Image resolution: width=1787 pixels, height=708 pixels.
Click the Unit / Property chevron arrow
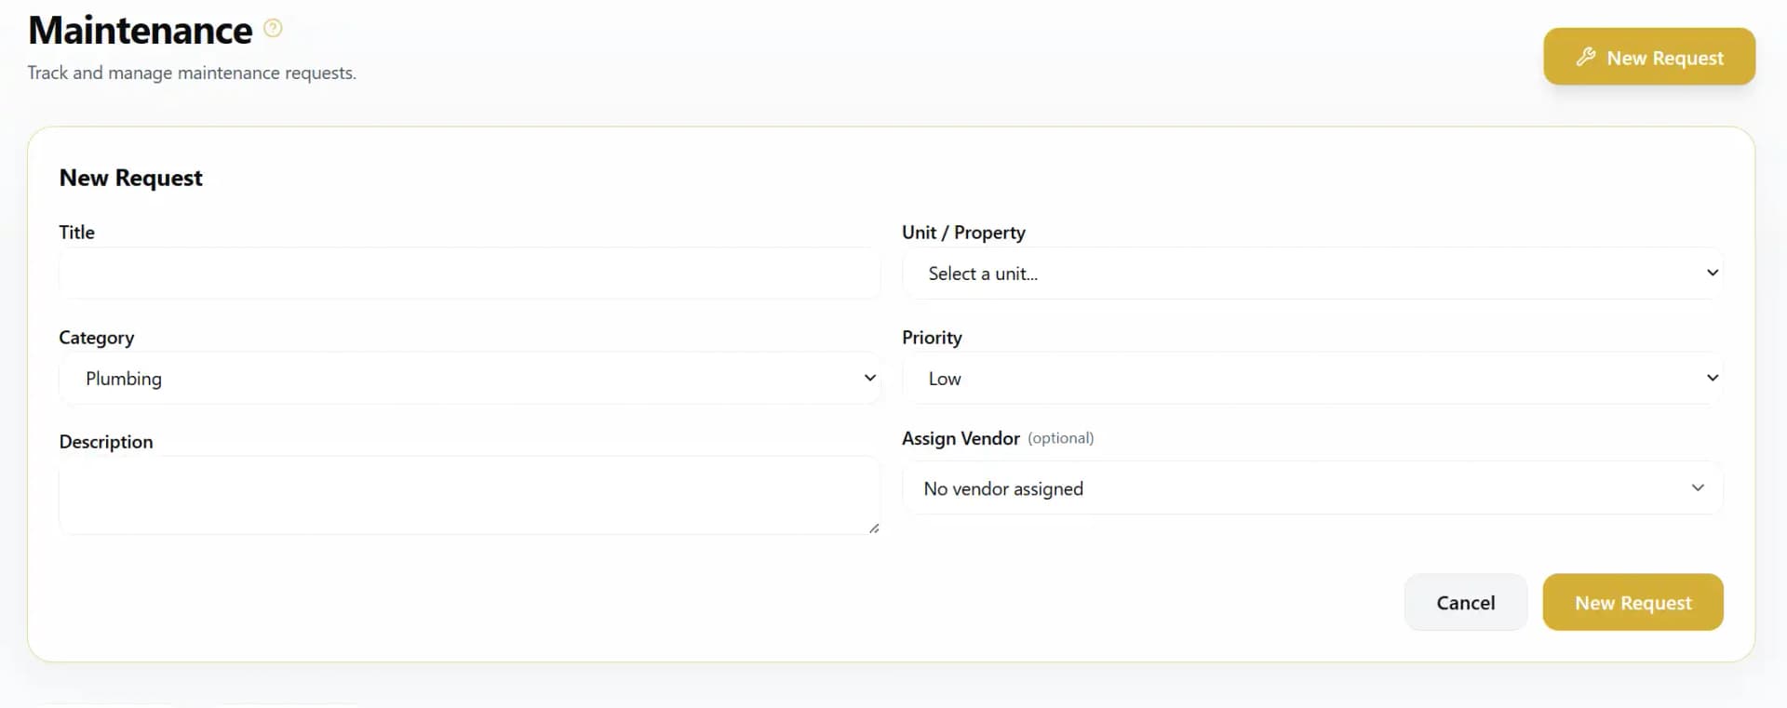(x=1712, y=273)
